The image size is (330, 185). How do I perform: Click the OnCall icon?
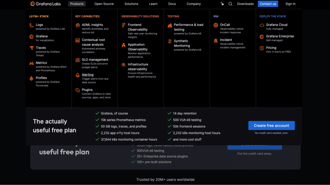pyautogui.click(x=216, y=25)
